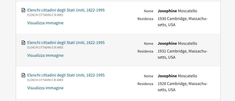Open the Elenchi cittadini link for the 1931 record
The image size is (235, 101).
(x=66, y=43)
